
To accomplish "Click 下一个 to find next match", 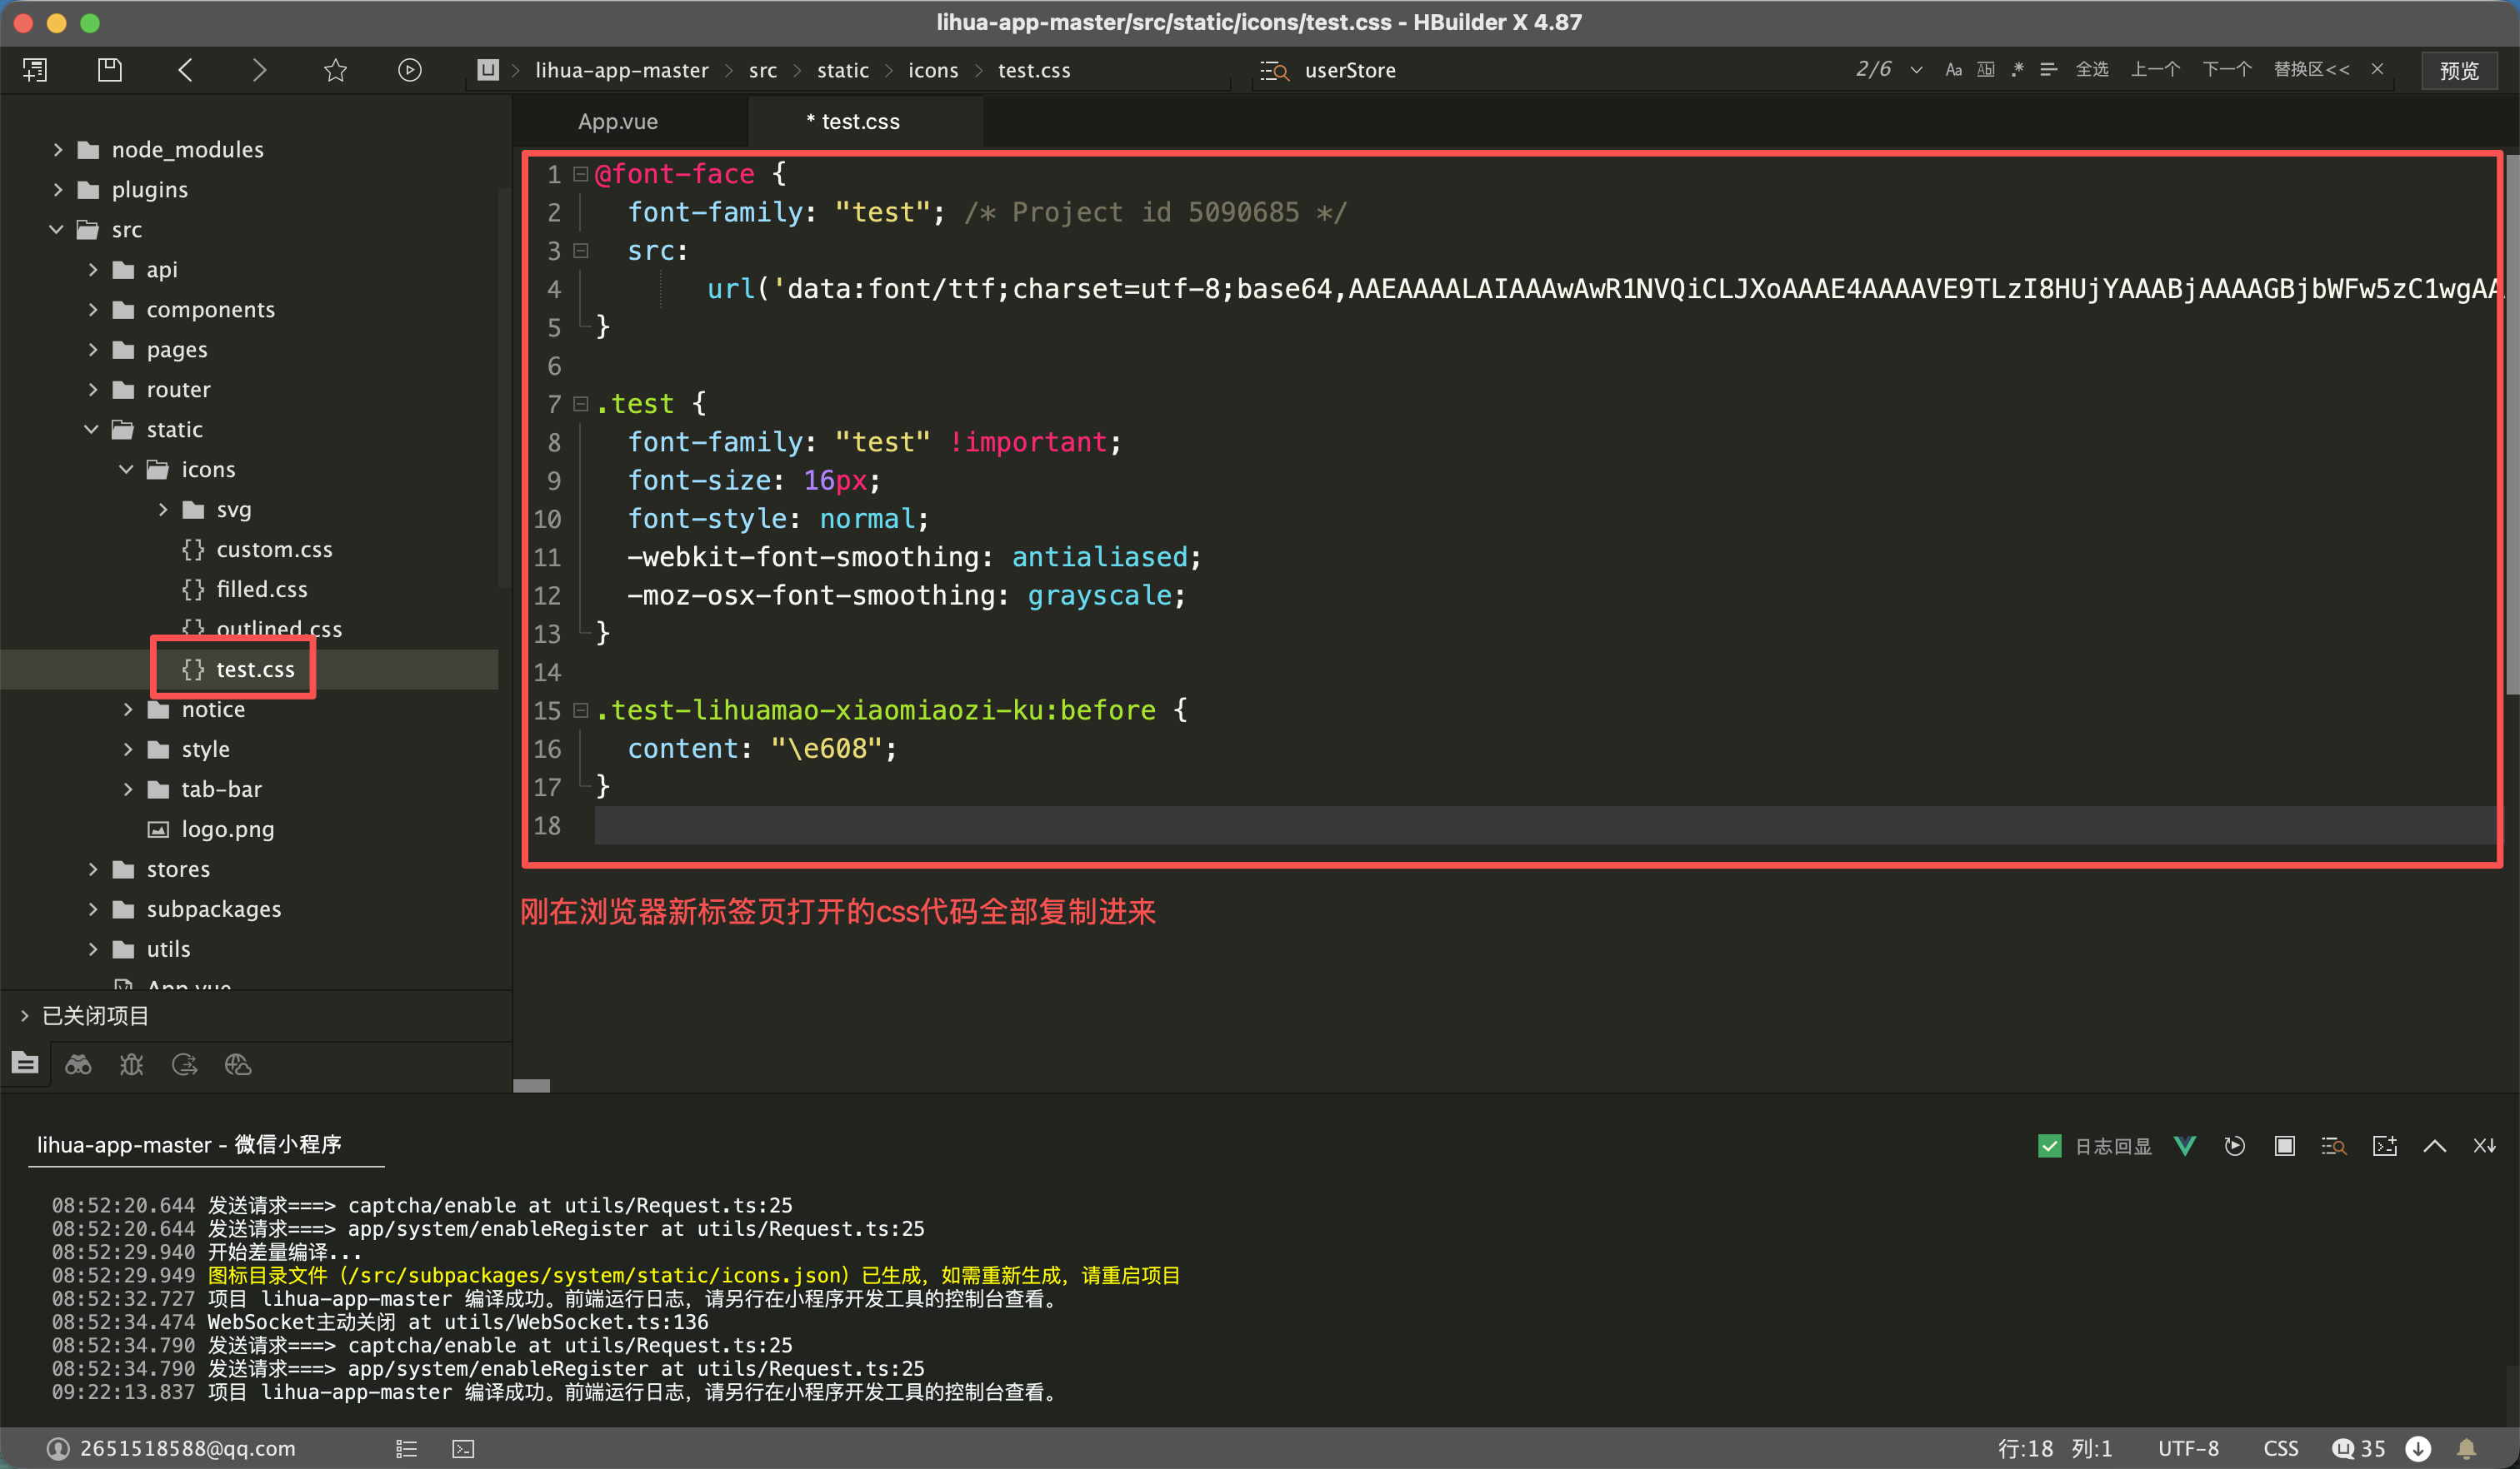I will tap(2226, 70).
